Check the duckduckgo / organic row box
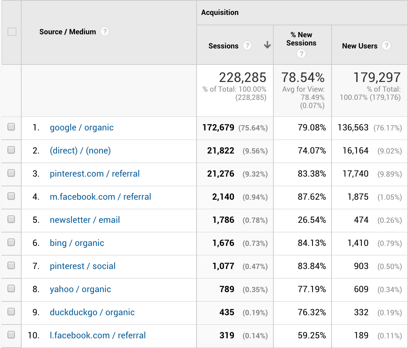Viewport: 408px width, 348px height. pos(11,311)
